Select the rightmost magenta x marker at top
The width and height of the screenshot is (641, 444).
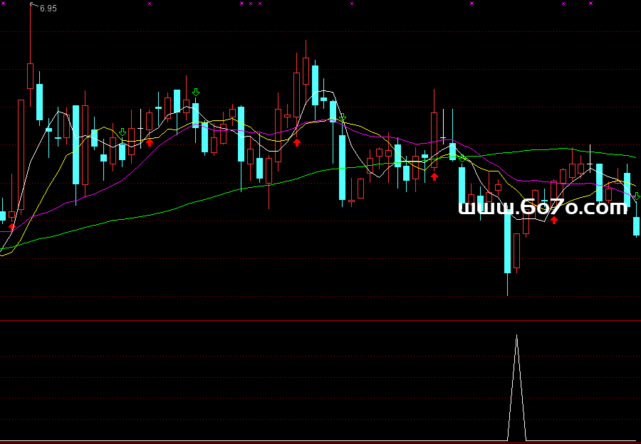(590, 4)
